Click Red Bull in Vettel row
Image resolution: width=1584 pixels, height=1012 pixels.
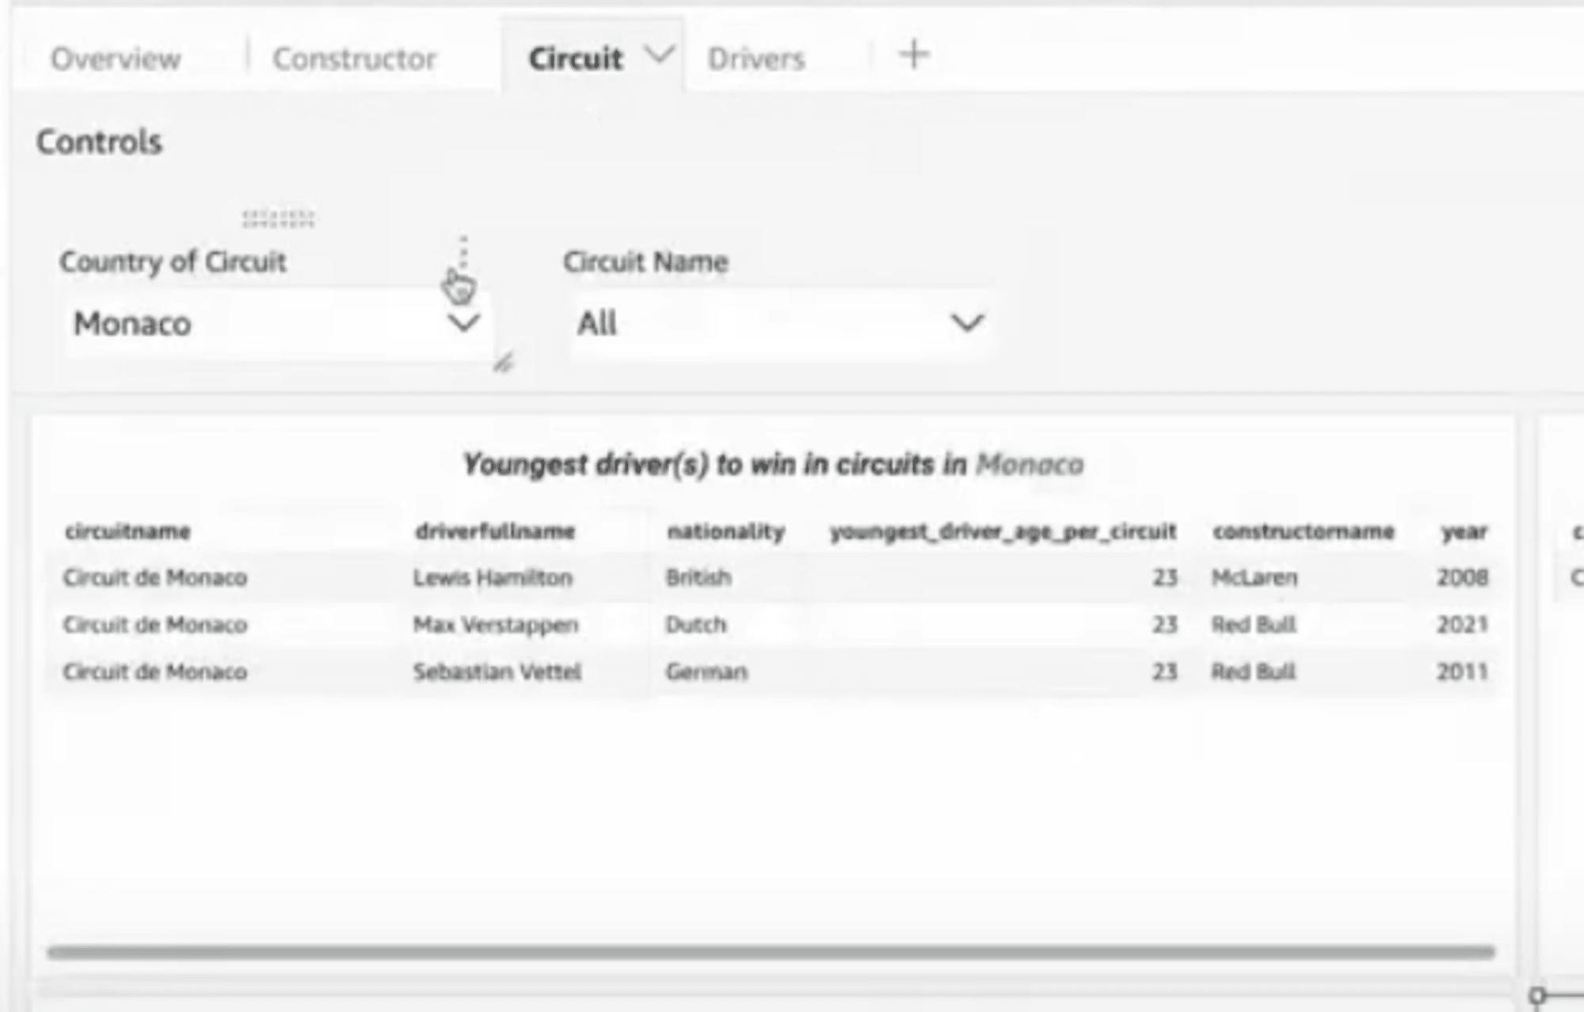[1254, 672]
